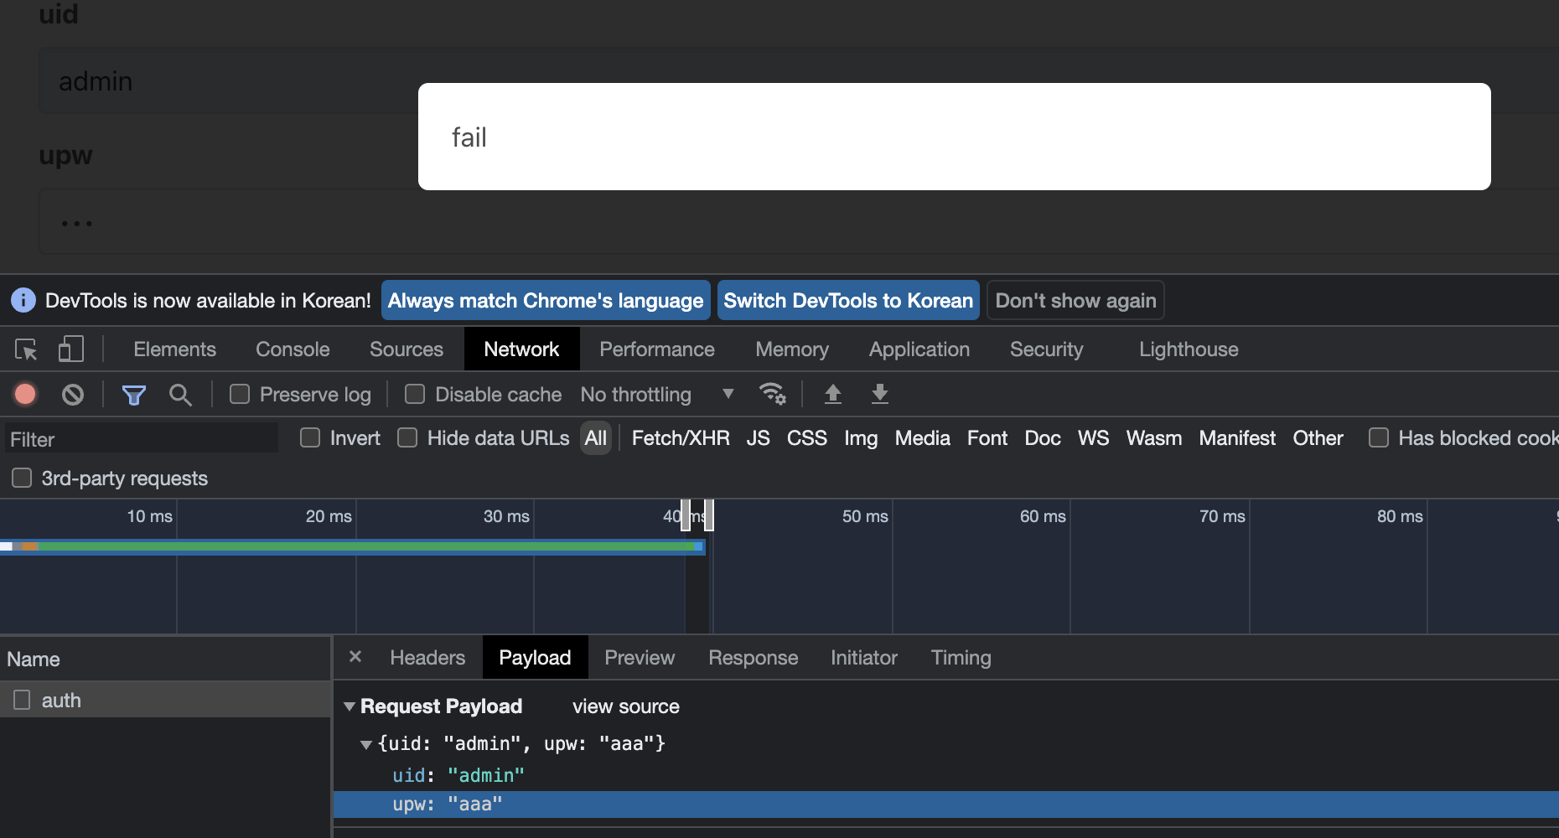Image resolution: width=1559 pixels, height=838 pixels.
Task: View the Response tab
Action: point(753,658)
